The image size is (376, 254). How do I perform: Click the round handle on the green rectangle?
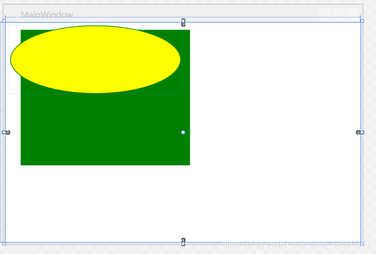(183, 132)
